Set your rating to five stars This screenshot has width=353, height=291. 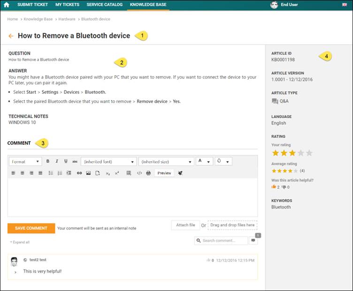point(309,153)
